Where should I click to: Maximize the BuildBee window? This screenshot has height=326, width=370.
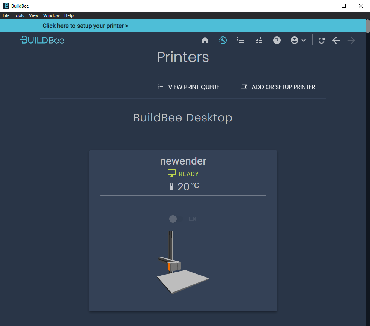click(x=344, y=6)
